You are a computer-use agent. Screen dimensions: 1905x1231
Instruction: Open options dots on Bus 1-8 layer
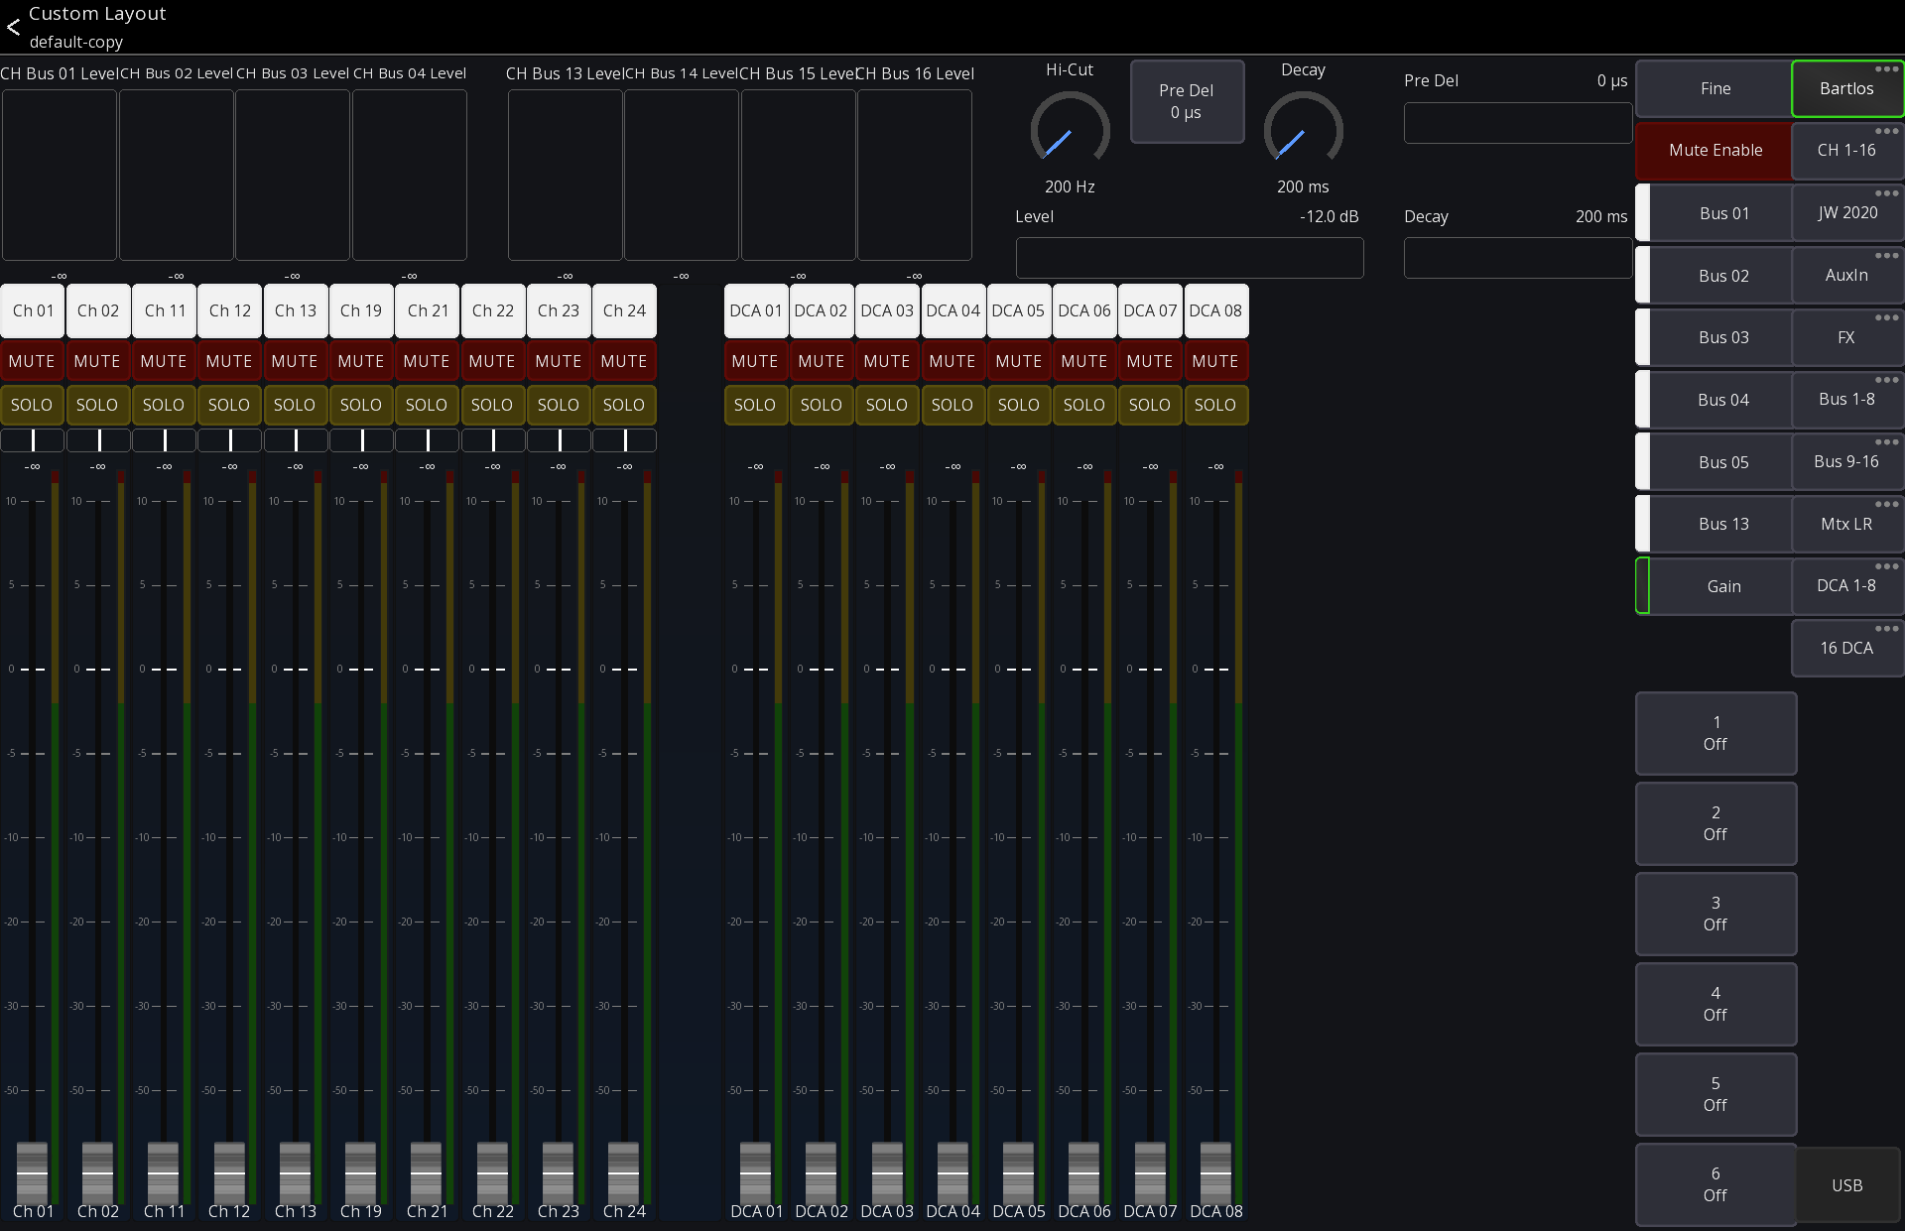[1886, 380]
